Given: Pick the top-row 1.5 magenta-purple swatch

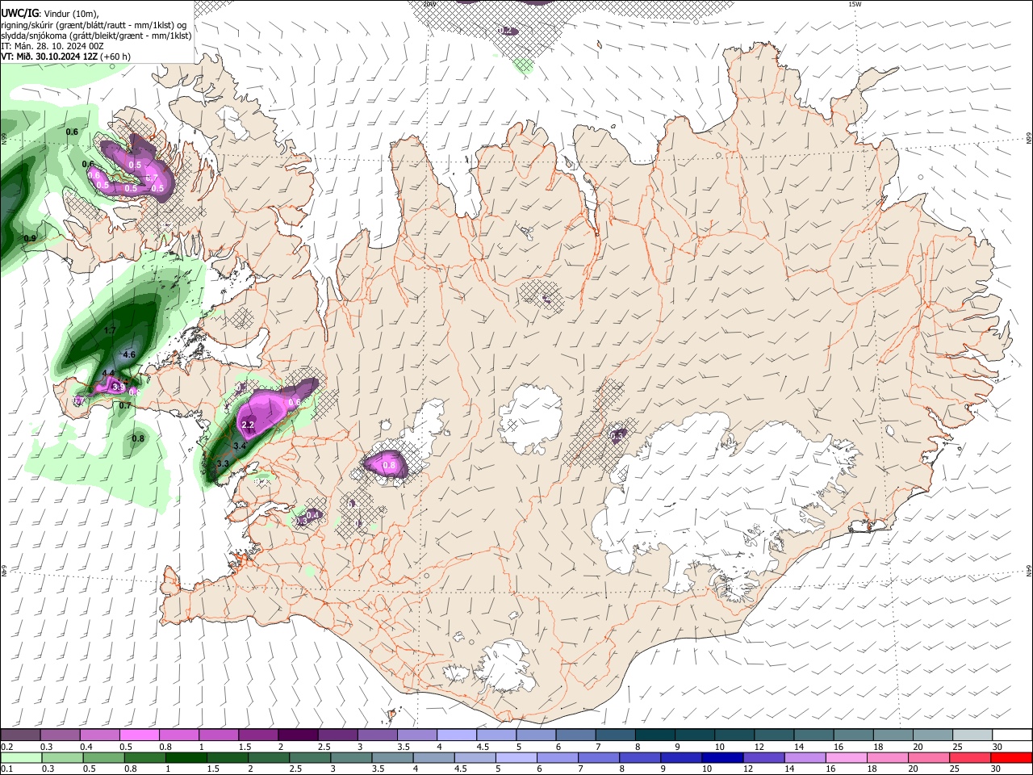Looking at the screenshot, I should point(258,735).
